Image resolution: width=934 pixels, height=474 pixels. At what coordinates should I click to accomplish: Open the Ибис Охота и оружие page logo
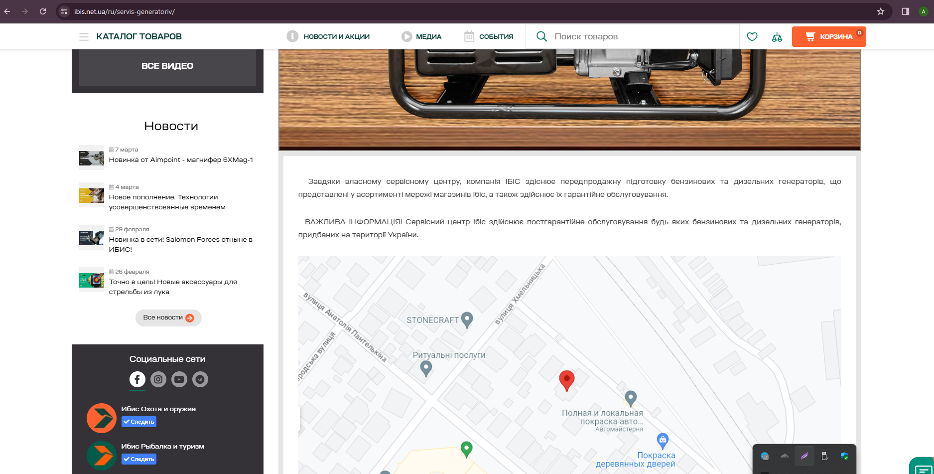click(x=102, y=418)
